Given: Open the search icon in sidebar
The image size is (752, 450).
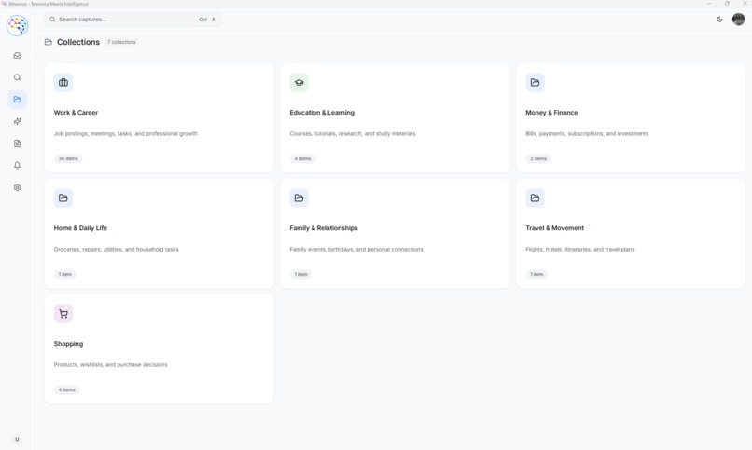Looking at the screenshot, I should 18,77.
